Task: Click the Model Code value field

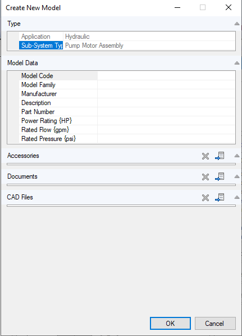Action: [166, 76]
